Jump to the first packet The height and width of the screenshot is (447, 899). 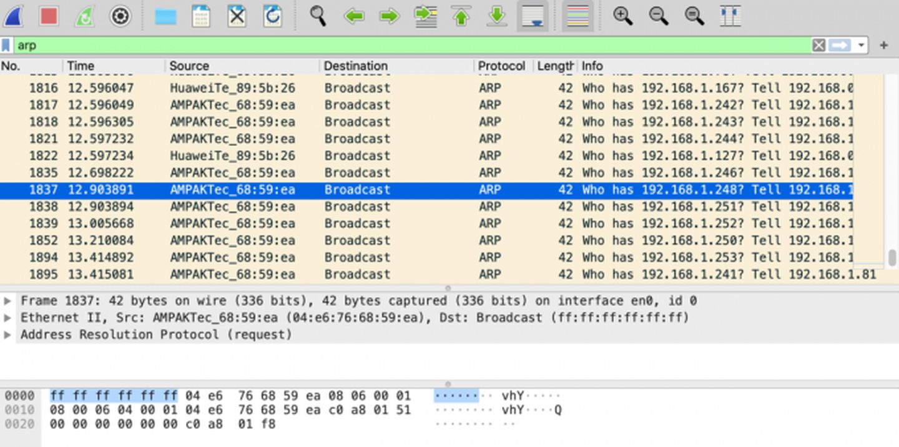(x=461, y=16)
